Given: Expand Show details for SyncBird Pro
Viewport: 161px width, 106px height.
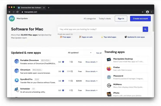Looking at the screenshot, I should tap(92, 81).
